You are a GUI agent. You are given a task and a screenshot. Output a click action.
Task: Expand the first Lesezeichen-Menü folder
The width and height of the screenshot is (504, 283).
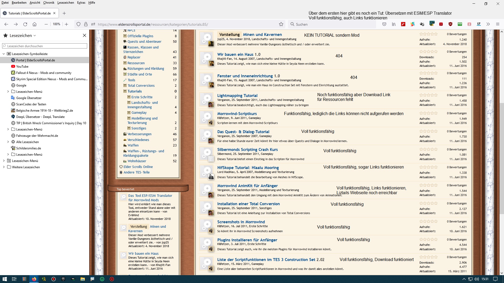coord(8,92)
